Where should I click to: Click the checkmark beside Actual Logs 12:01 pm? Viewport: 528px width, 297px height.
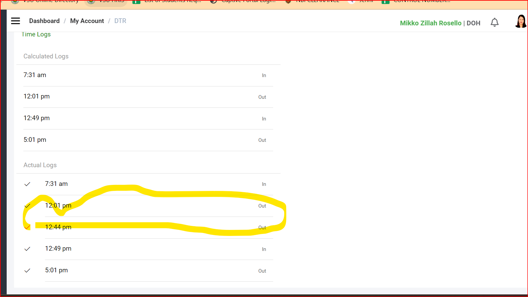click(x=27, y=206)
